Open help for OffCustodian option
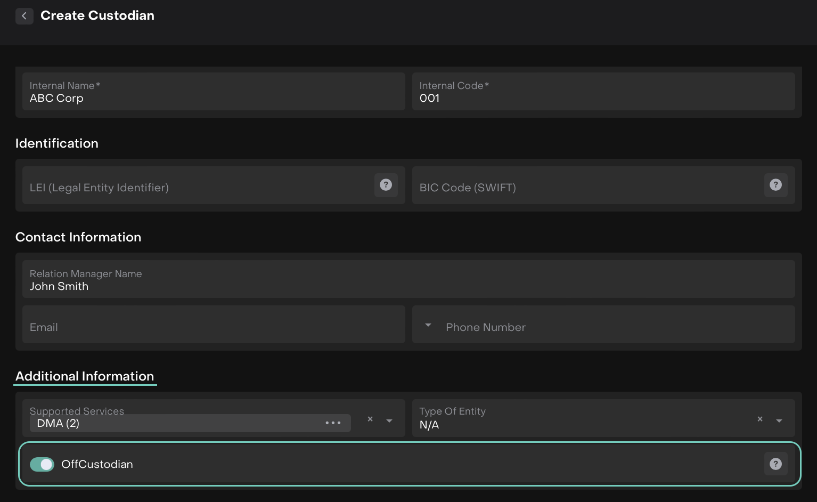The height and width of the screenshot is (502, 817). click(775, 464)
